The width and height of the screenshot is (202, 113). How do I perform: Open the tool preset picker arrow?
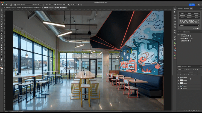[x=8, y=5]
